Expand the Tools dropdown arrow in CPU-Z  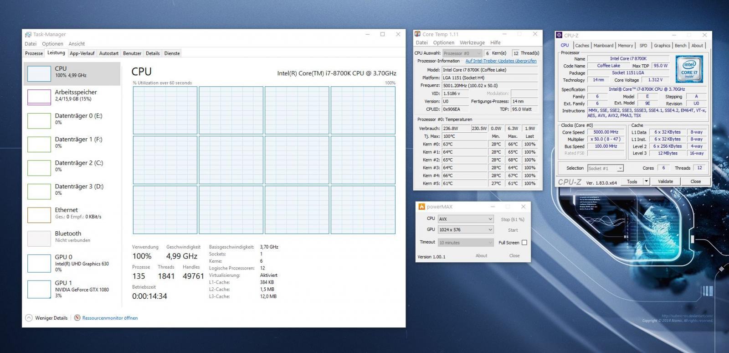coord(646,182)
